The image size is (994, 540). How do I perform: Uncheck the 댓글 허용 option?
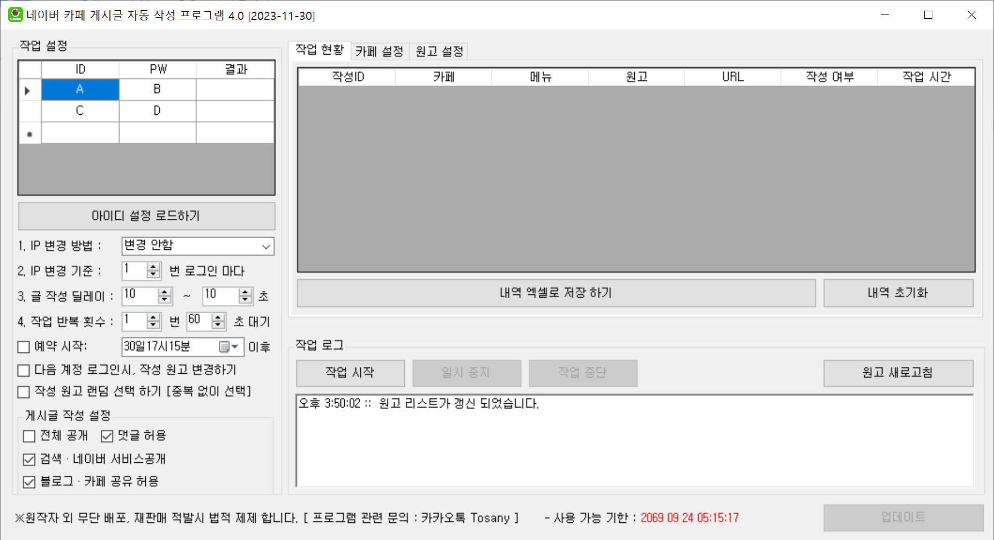(x=107, y=436)
